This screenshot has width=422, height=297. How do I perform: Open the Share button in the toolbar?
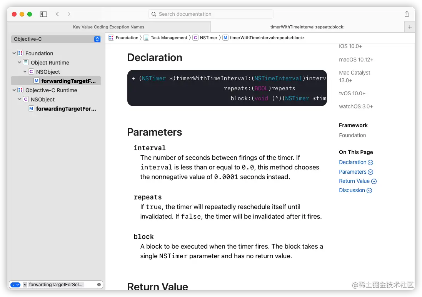pyautogui.click(x=407, y=14)
